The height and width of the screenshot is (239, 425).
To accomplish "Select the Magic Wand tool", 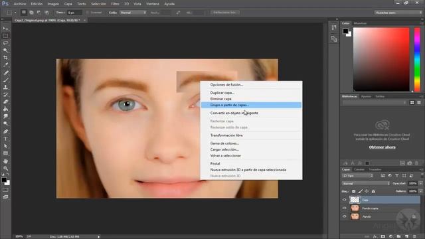I will coord(5,50).
